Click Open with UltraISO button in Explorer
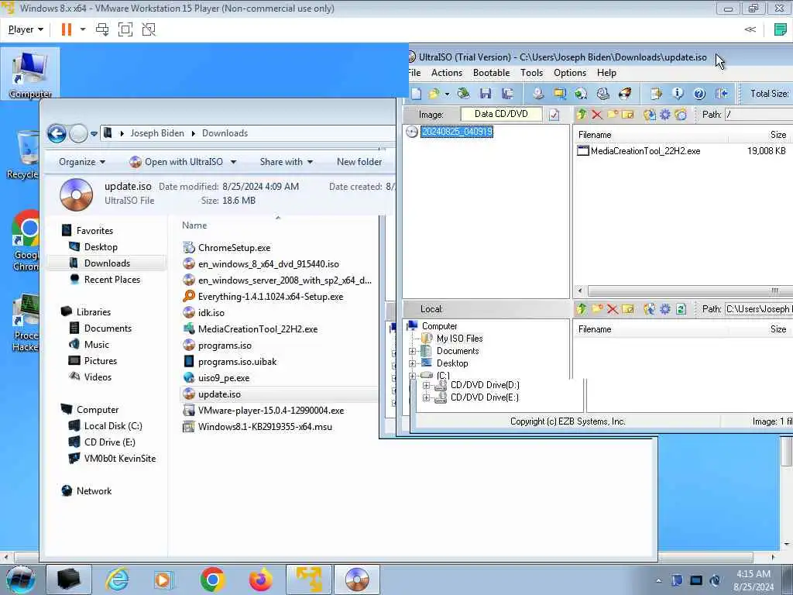Screen dimensions: 793x595 point(177,162)
